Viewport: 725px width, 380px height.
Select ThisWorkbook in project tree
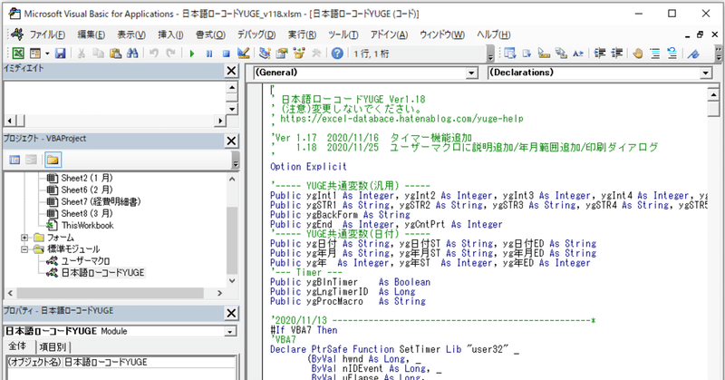coord(88,226)
